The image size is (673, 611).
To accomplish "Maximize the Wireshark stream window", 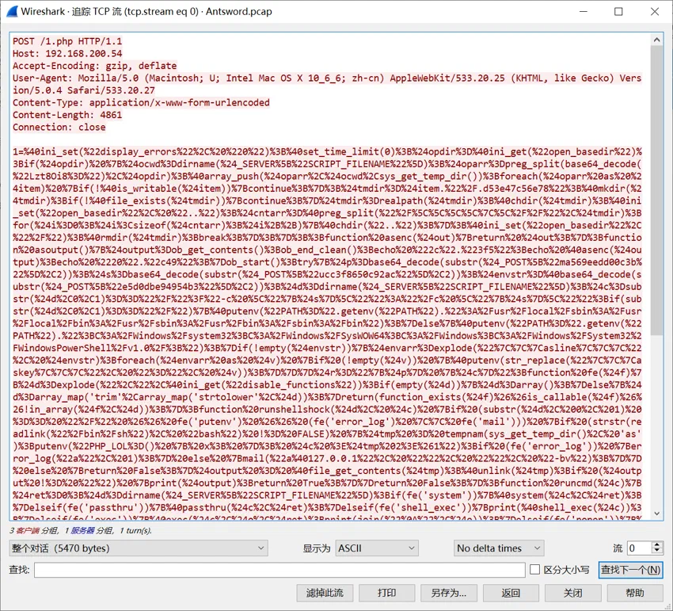I will tap(618, 12).
